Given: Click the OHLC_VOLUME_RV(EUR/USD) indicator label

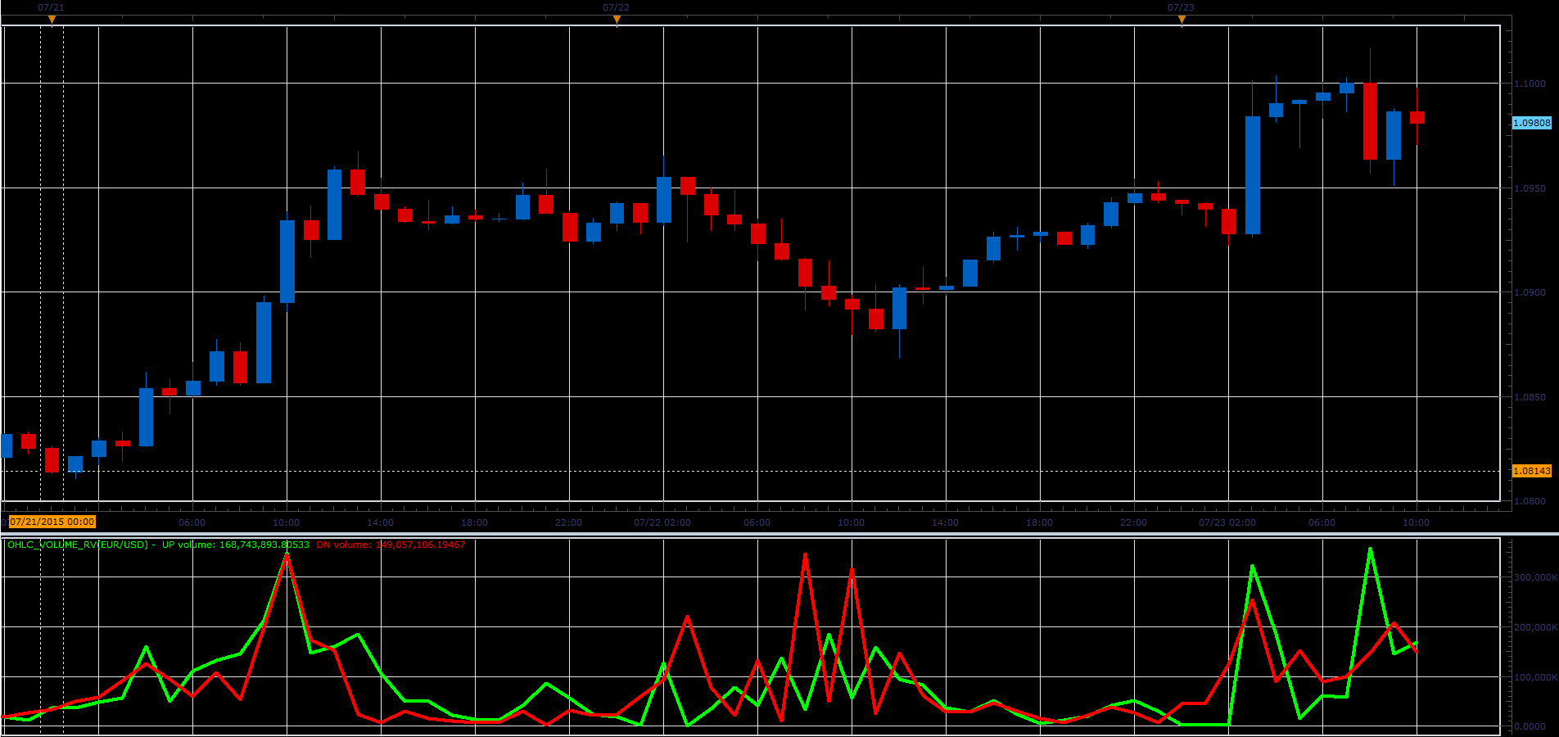Looking at the screenshot, I should pyautogui.click(x=77, y=545).
